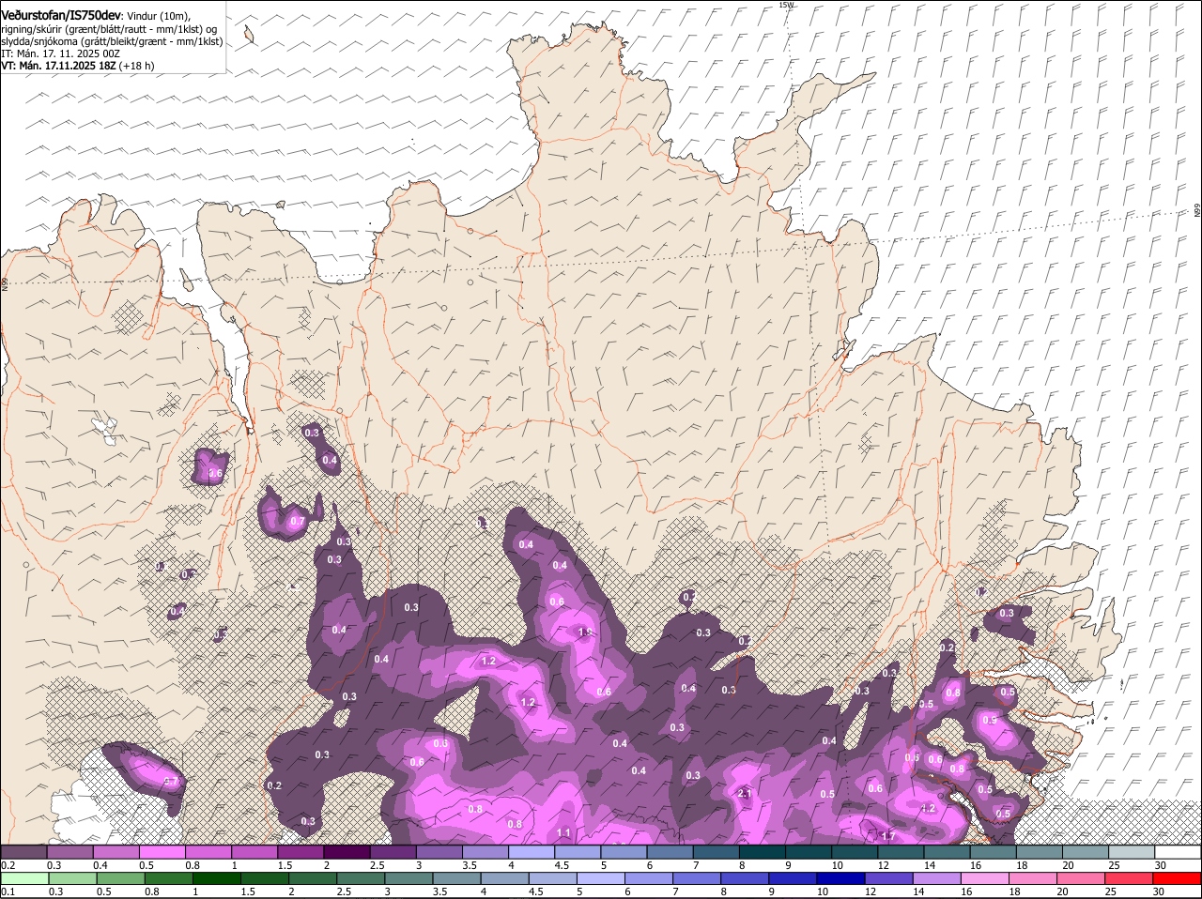
Task: Click the 2.1 precipitation value on the map
Action: point(746,793)
